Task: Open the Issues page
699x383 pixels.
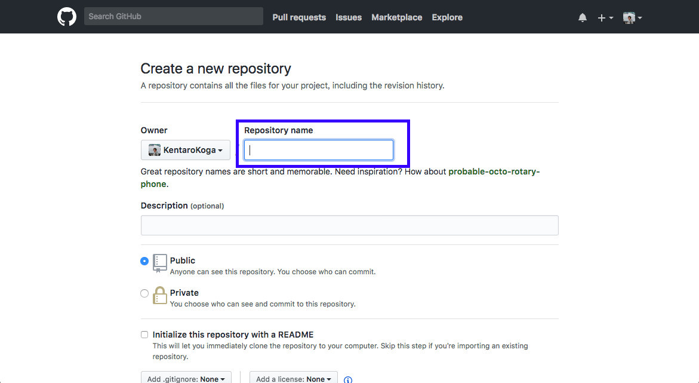Action: [349, 17]
